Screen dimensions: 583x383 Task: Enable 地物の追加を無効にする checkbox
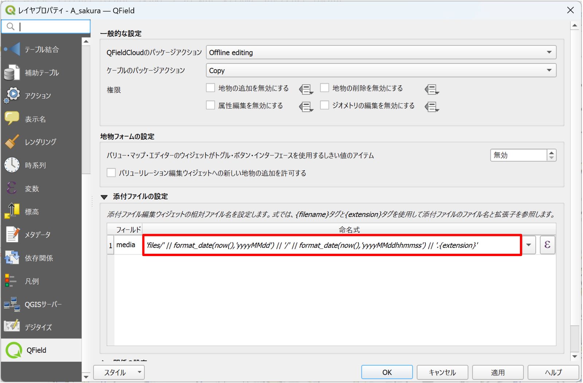coord(211,88)
